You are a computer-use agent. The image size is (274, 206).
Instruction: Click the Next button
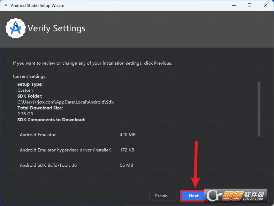(193, 196)
